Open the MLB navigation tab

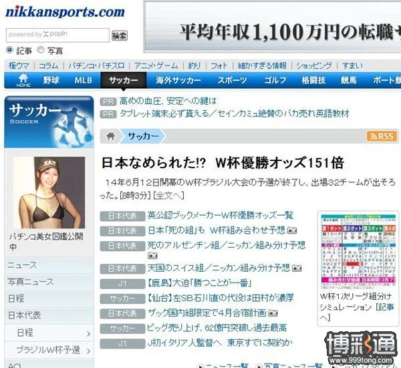[83, 80]
